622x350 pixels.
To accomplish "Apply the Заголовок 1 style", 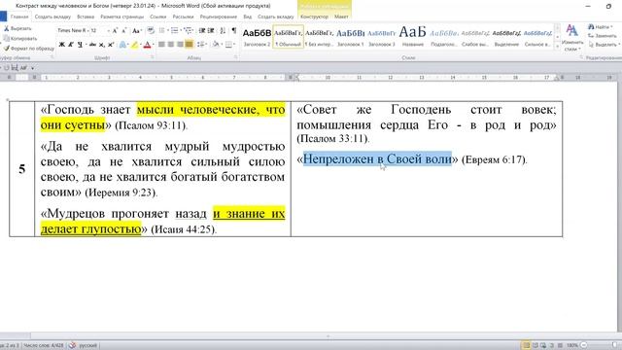I will [x=350, y=37].
